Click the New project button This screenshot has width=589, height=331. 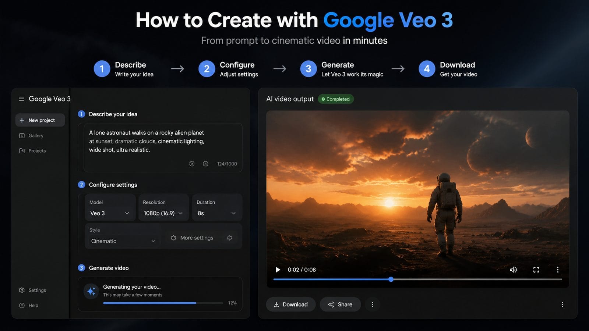point(40,120)
